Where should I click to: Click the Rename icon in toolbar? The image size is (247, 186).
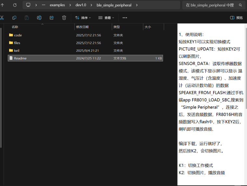click(39, 18)
